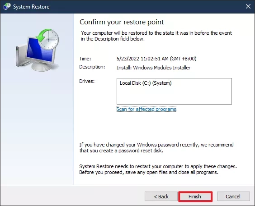Click the Description label

click(92, 67)
